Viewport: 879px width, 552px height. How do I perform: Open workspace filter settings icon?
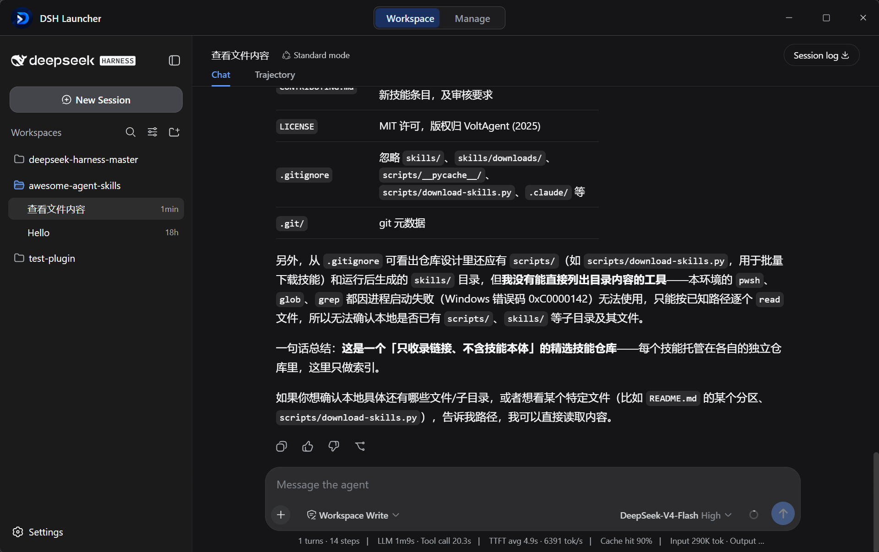pyautogui.click(x=152, y=132)
